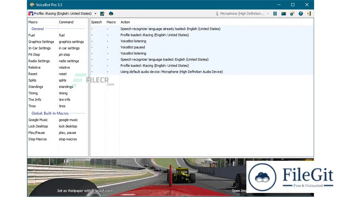Click the Action column header

[x=125, y=22]
